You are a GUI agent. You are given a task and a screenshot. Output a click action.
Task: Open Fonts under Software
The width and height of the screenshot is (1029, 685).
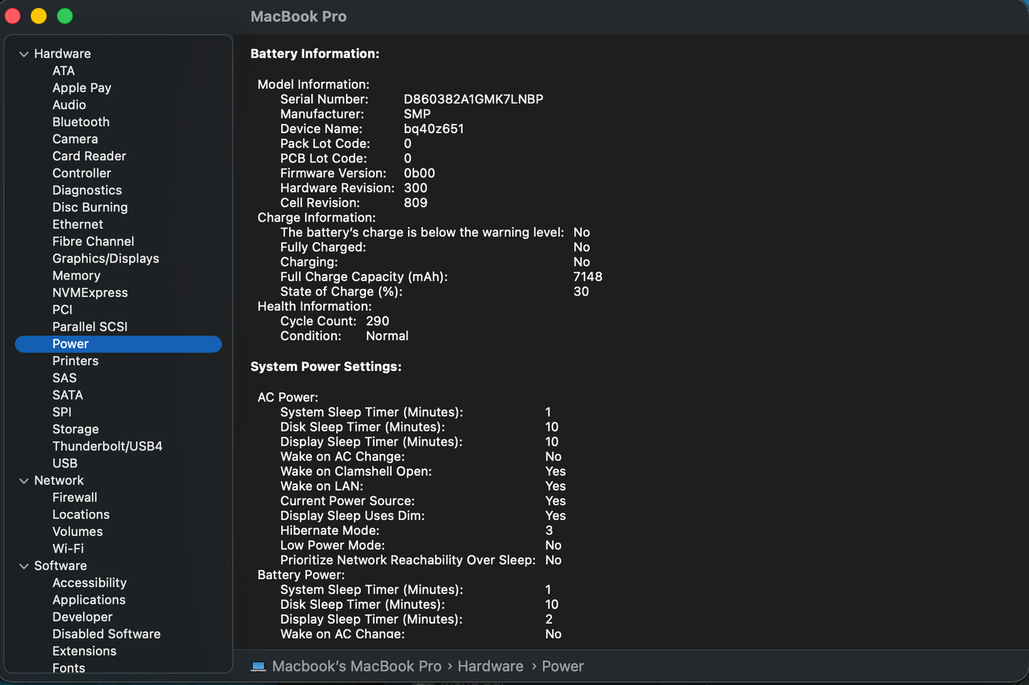[68, 669]
